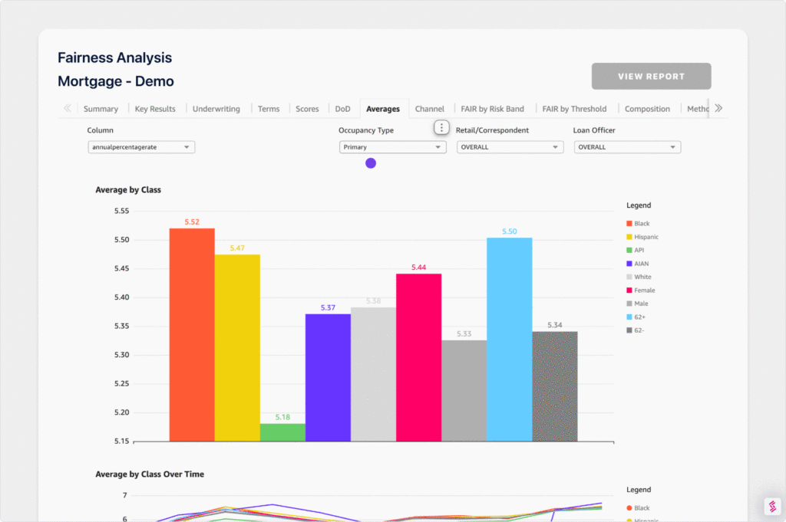The height and width of the screenshot is (522, 786).
Task: Open the FAIR by Risk Band tab
Action: pyautogui.click(x=491, y=109)
